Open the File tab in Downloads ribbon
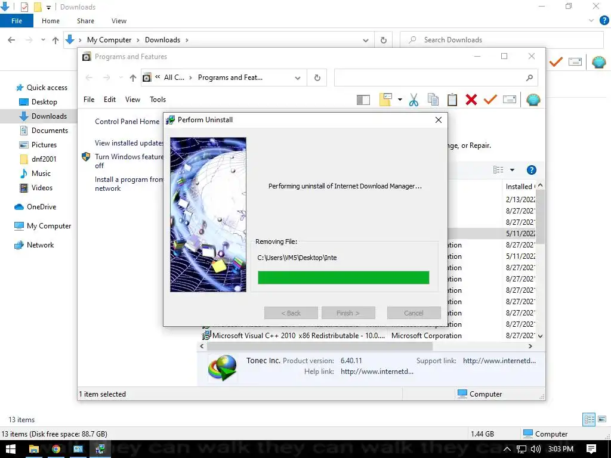 [x=17, y=21]
